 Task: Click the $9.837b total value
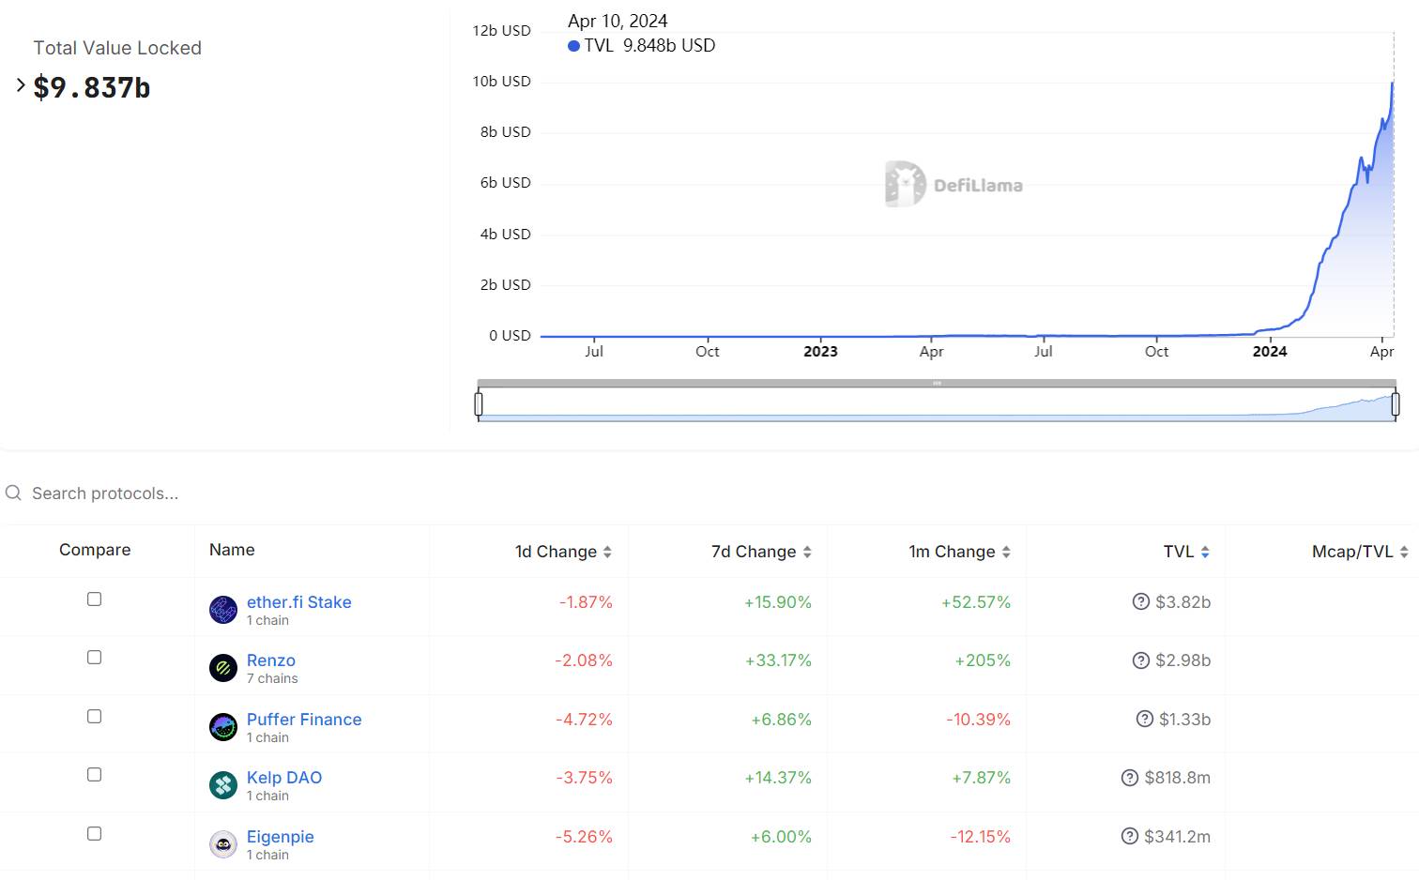92,87
